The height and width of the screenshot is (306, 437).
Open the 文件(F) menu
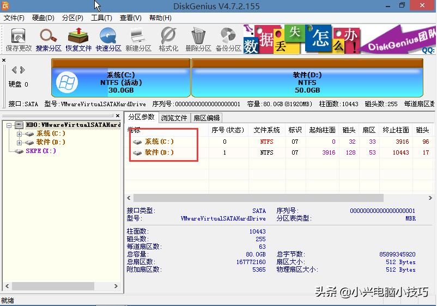coord(14,18)
